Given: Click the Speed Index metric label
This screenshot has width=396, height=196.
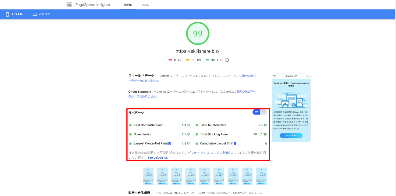Looking at the screenshot, I should coord(142,134).
